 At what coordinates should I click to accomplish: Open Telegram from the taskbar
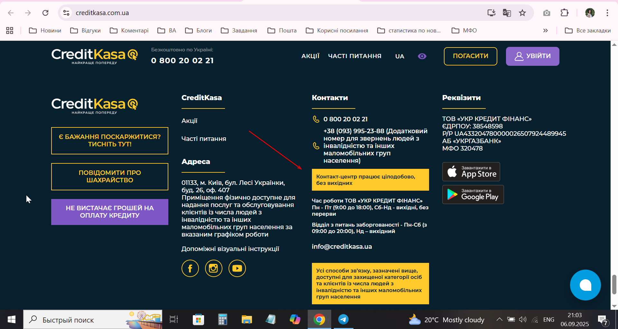pos(343,319)
